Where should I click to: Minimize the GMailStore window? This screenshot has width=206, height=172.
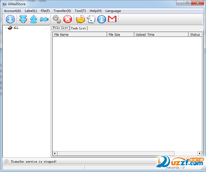tap(180, 3)
